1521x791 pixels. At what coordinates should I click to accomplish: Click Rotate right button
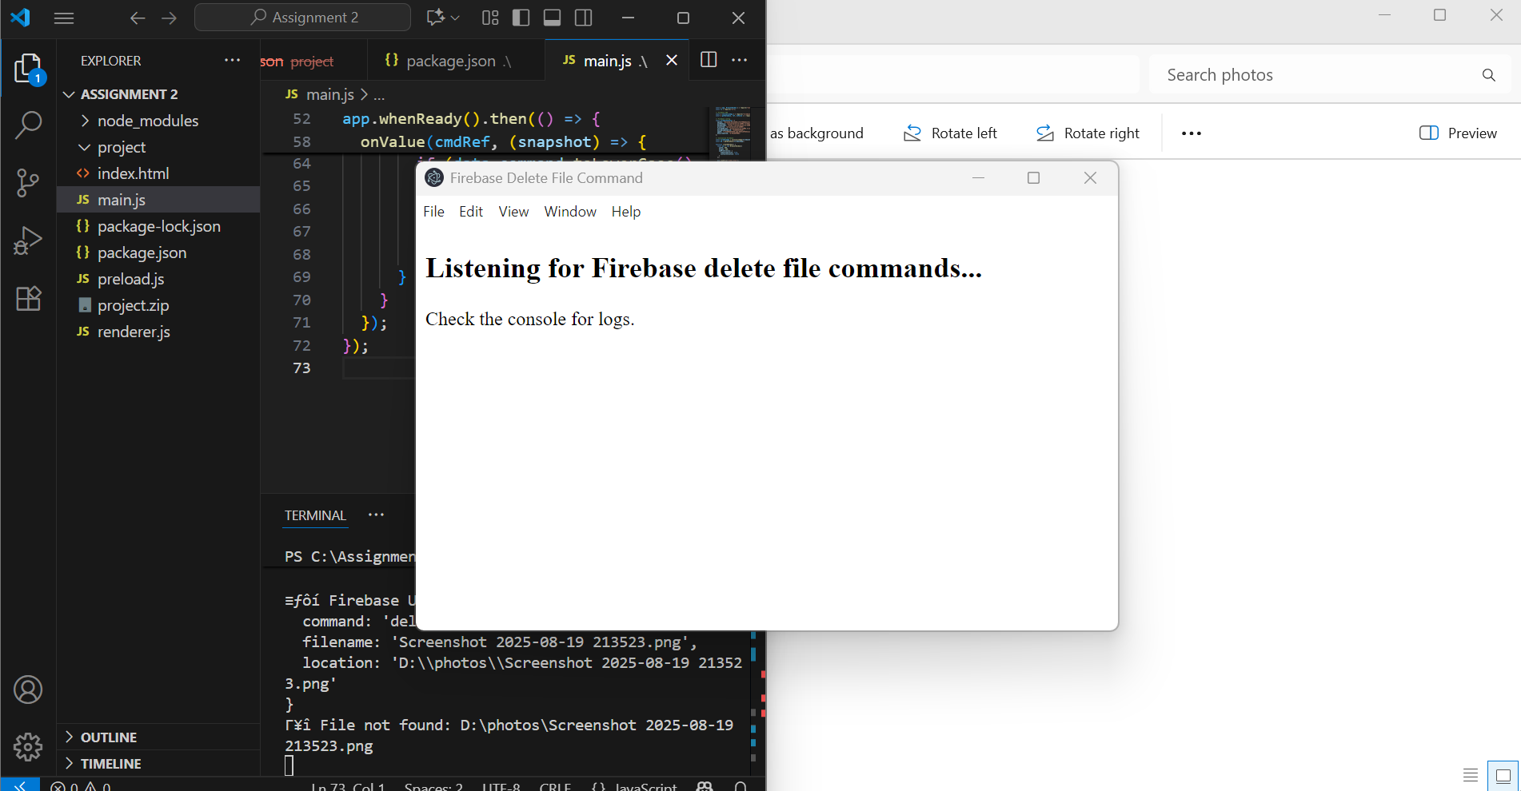pyautogui.click(x=1088, y=133)
